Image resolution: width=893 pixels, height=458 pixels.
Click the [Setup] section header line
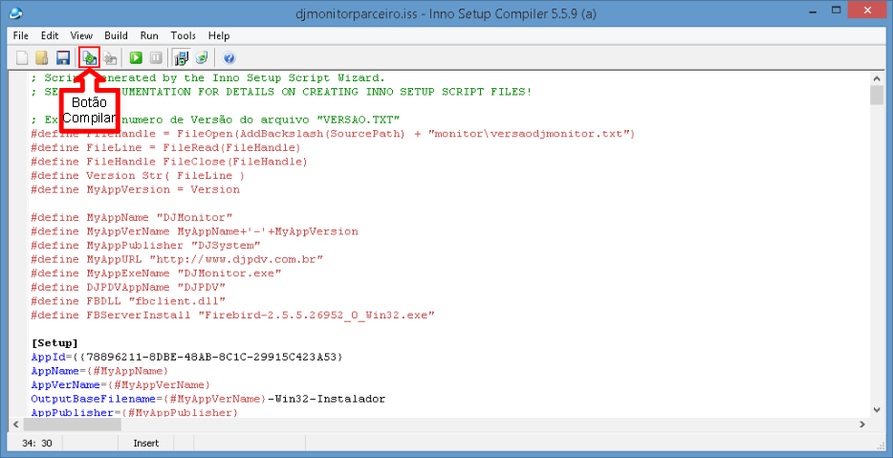coord(54,342)
